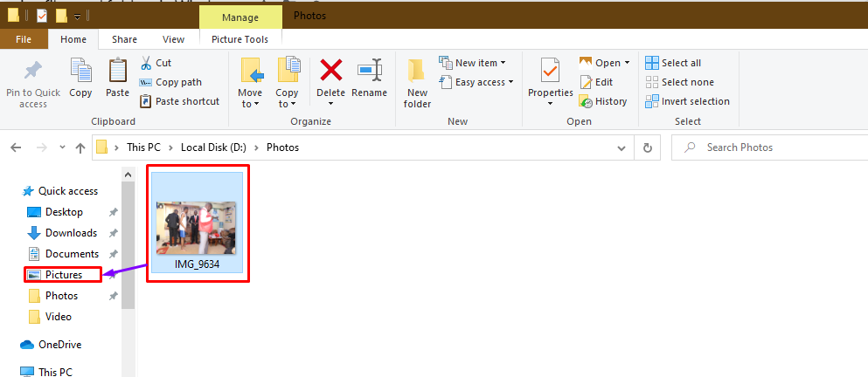
Task: Click the red Delete icon
Action: (330, 72)
